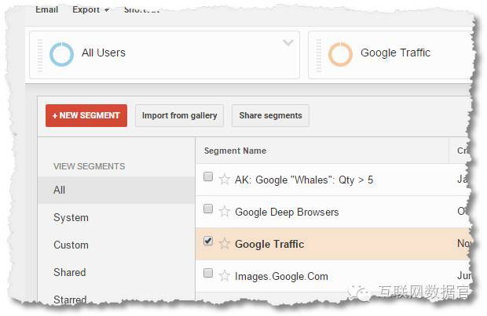Tick the Images.Google.Com checkbox
Image resolution: width=487 pixels, height=316 pixels.
point(208,274)
